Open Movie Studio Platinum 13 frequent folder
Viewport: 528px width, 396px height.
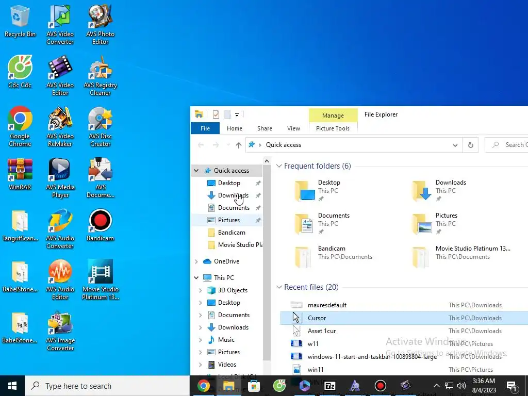click(460, 257)
